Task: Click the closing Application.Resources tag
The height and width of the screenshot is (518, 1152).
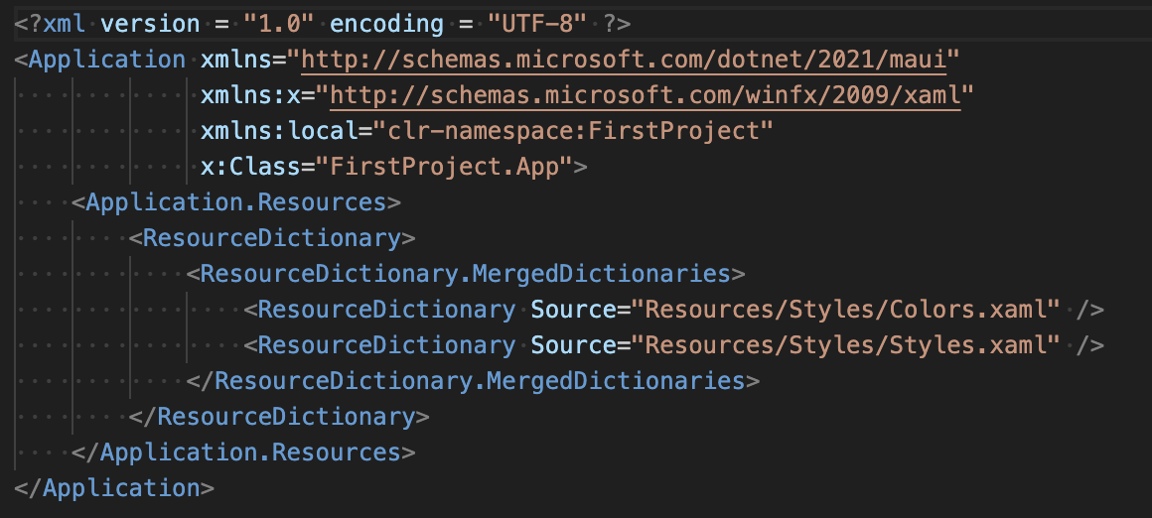Action: (250, 452)
